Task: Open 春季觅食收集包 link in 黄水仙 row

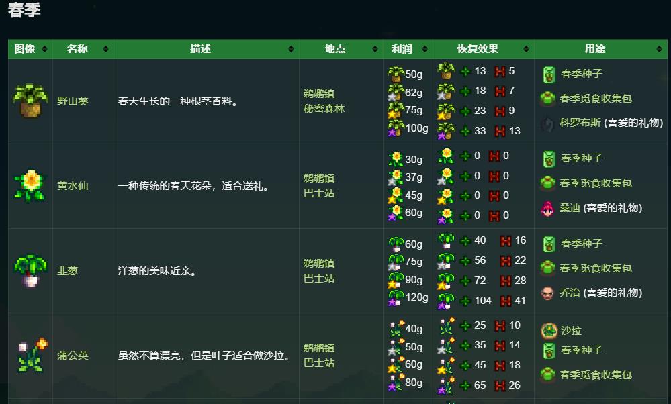Action: [x=596, y=183]
